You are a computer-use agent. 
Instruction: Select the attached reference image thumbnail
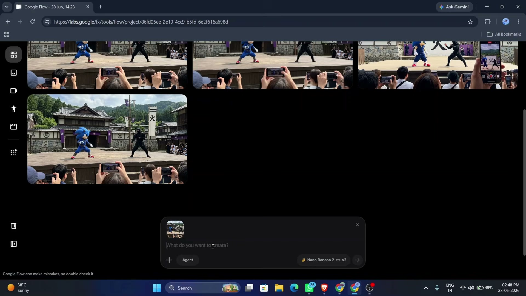point(175,229)
